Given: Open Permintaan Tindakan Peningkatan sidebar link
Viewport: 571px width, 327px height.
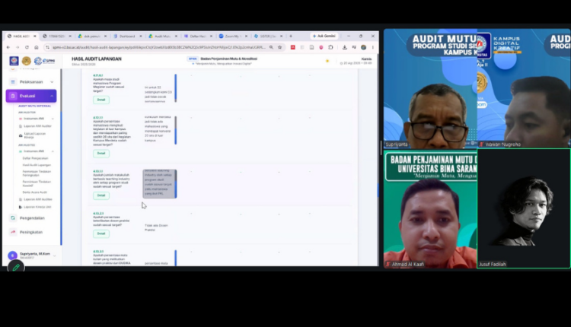Looking at the screenshot, I should click(37, 173).
